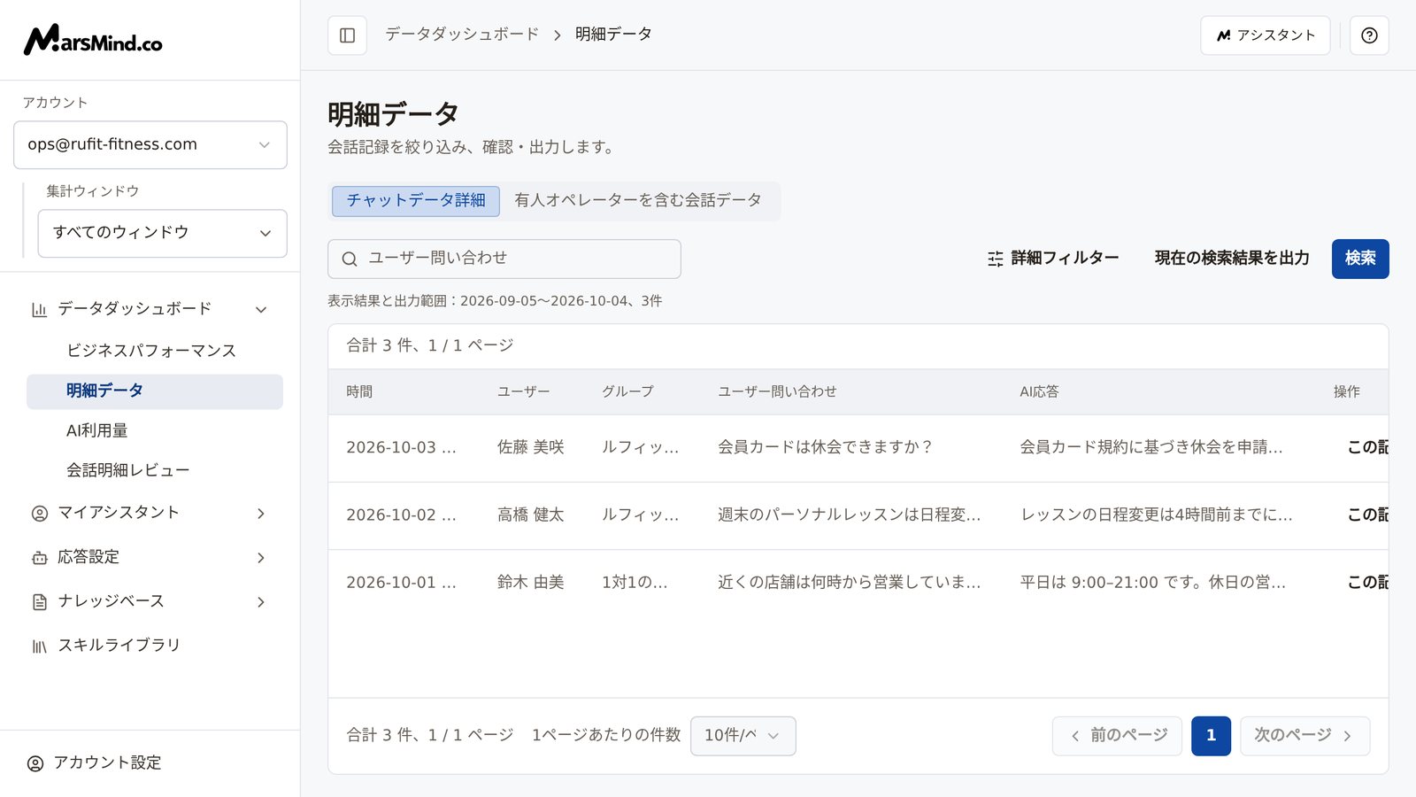Click the 2026-10-01 time cell

tap(401, 583)
